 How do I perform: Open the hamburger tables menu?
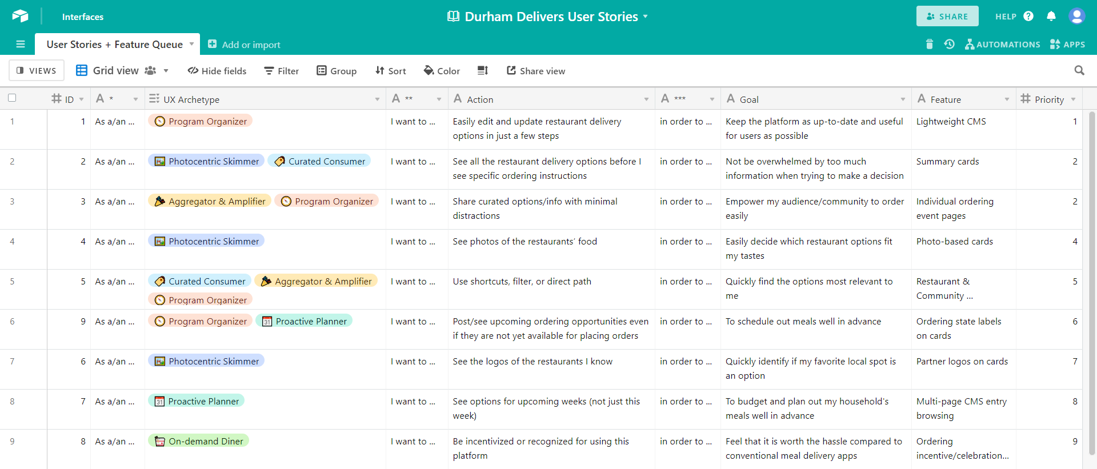tap(21, 44)
